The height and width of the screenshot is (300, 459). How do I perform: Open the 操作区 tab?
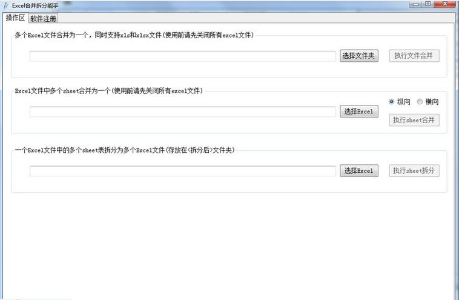click(15, 18)
